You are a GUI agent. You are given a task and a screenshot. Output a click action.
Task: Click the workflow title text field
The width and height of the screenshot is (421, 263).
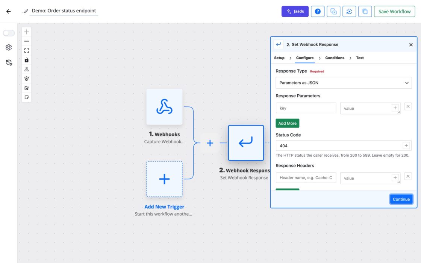tap(64, 11)
